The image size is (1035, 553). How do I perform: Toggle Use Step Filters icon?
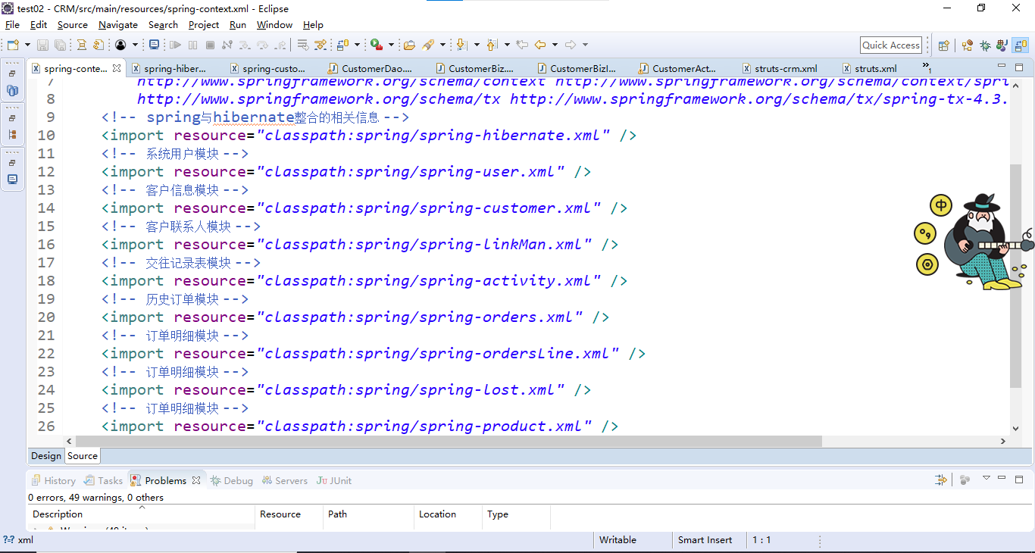[x=320, y=45]
